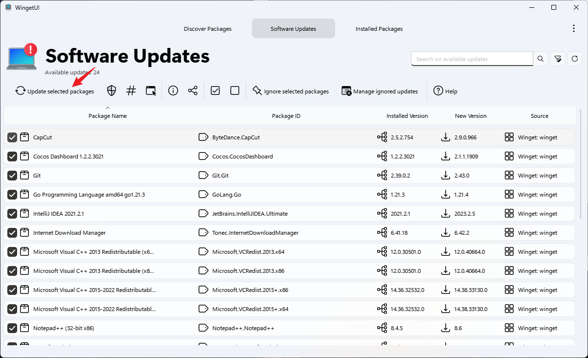Click the share package icon
588x358 pixels.
click(x=193, y=91)
